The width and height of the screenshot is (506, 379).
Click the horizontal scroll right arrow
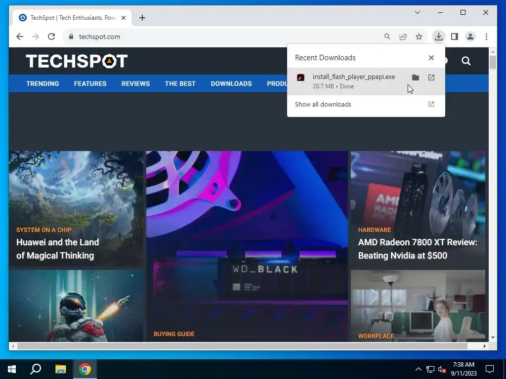pos(484,346)
